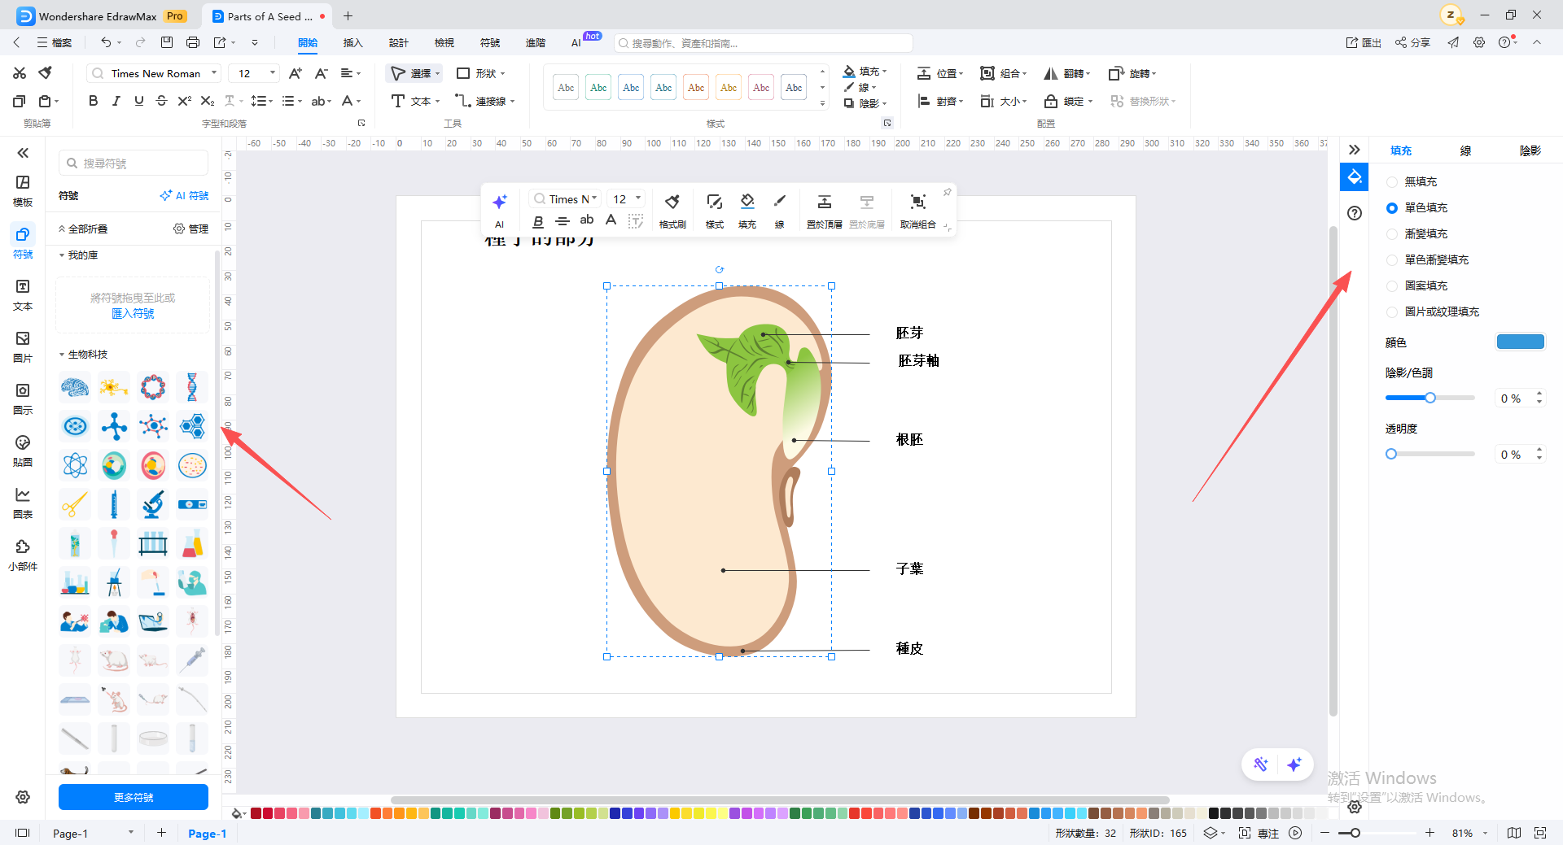Click the 管理 manage button
1563x845 pixels.
pos(191,229)
